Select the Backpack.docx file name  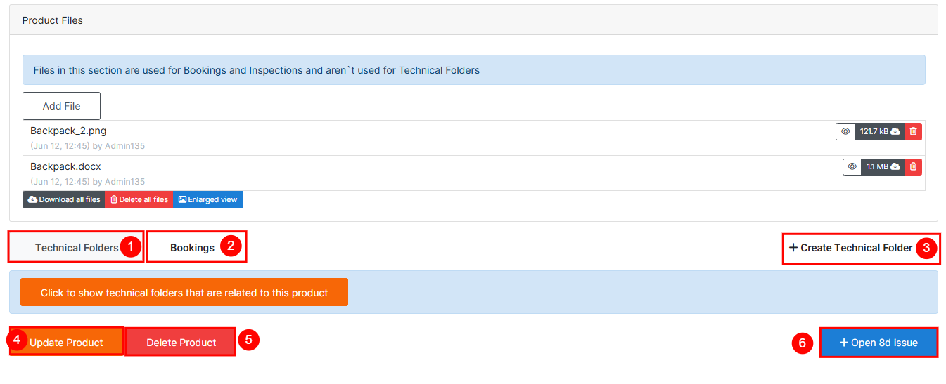click(x=65, y=166)
